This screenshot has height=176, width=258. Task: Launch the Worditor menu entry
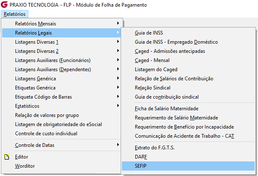tap(61, 166)
